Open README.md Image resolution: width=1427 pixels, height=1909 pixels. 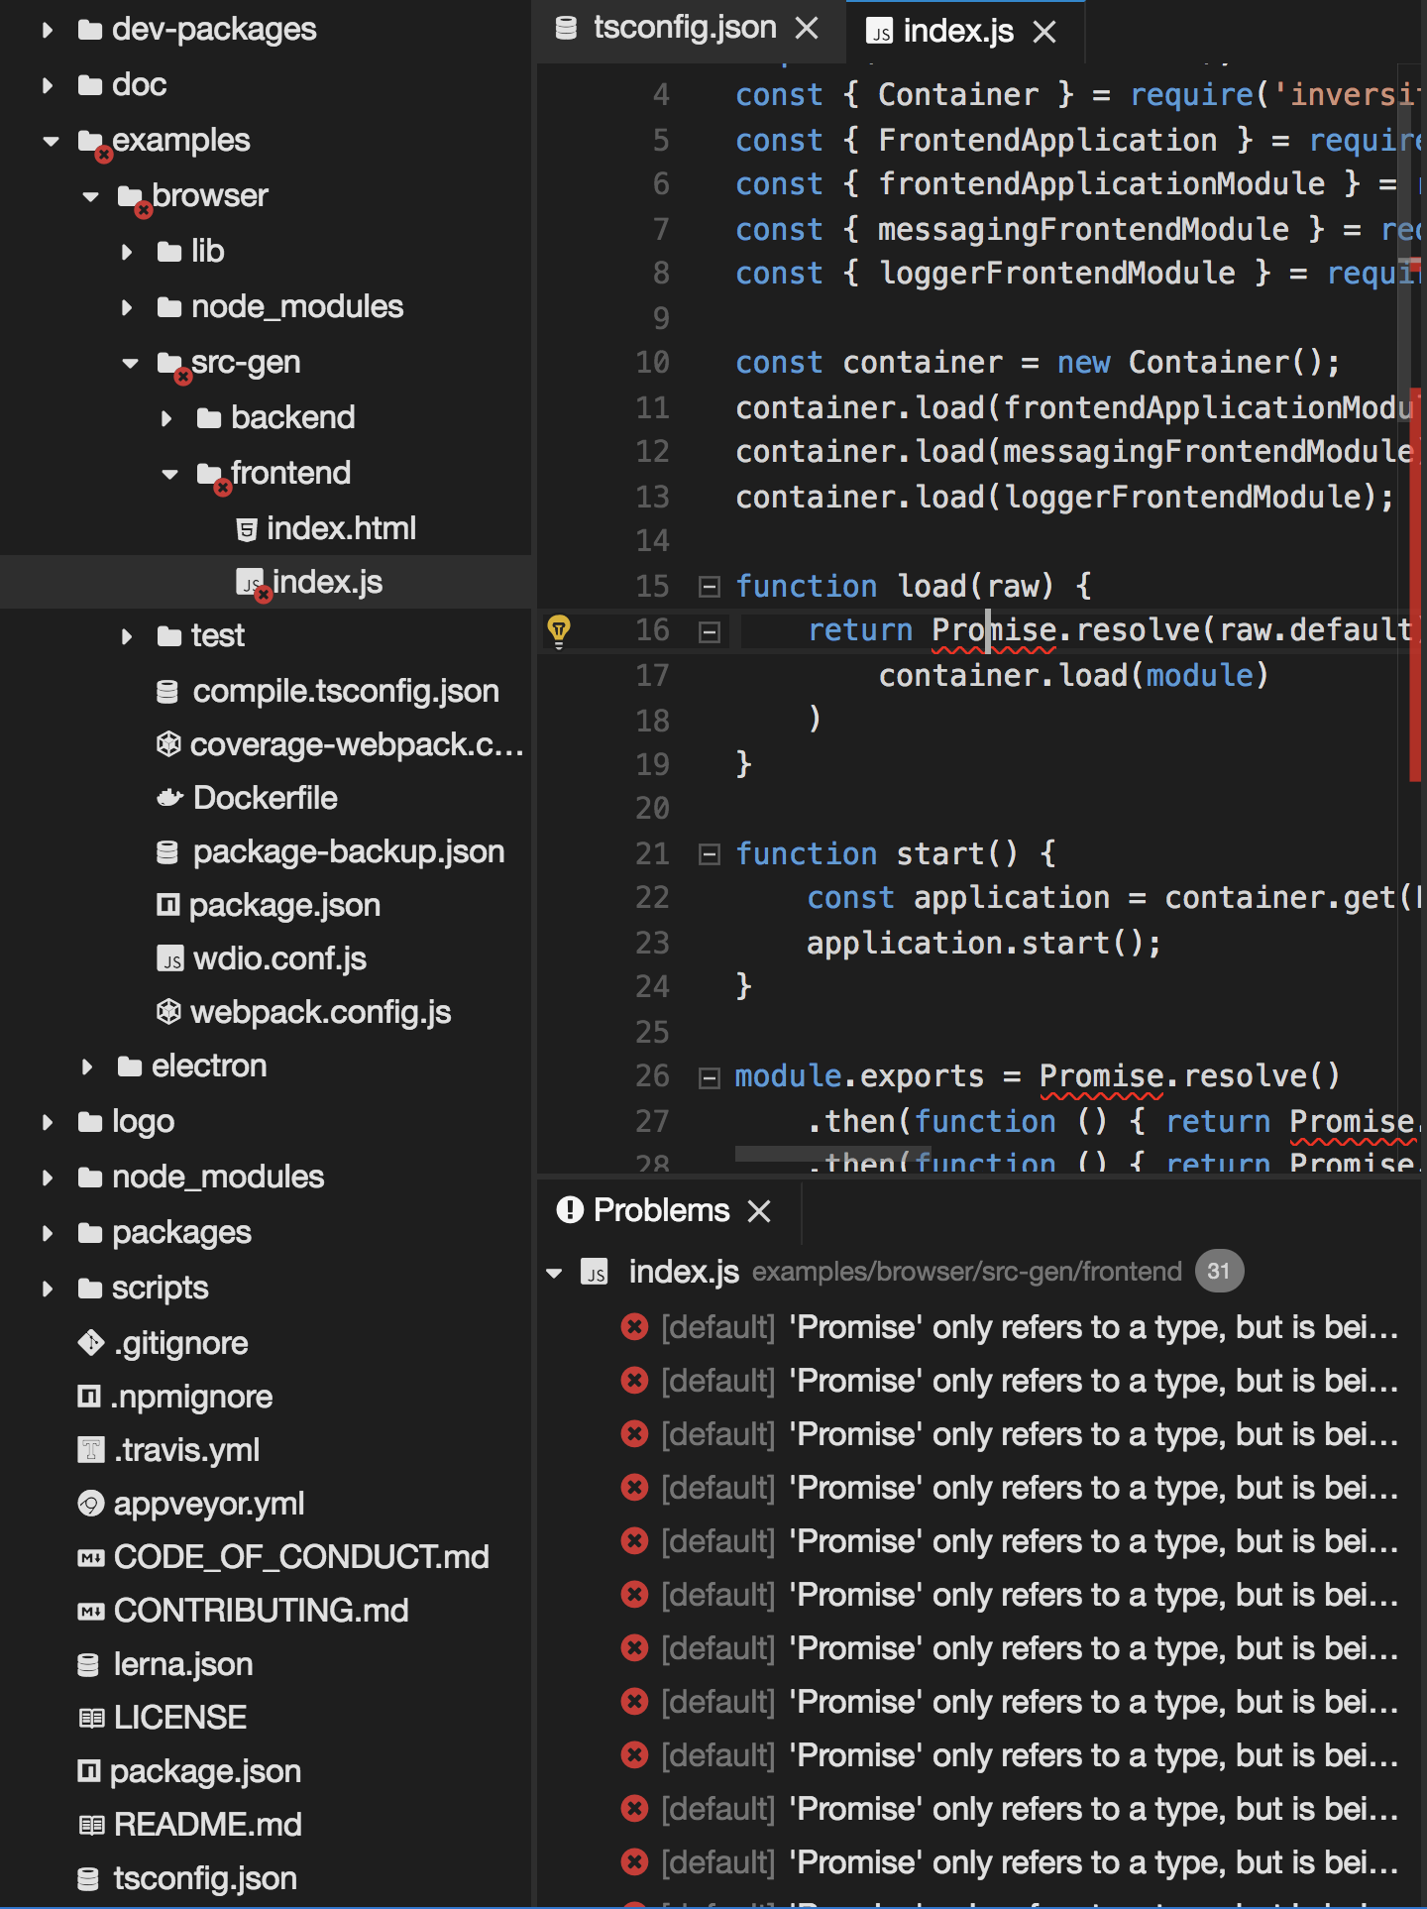coord(208,1825)
